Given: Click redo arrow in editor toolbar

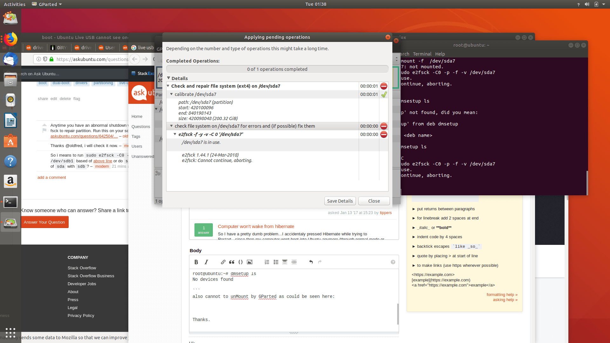Looking at the screenshot, I should [x=320, y=262].
